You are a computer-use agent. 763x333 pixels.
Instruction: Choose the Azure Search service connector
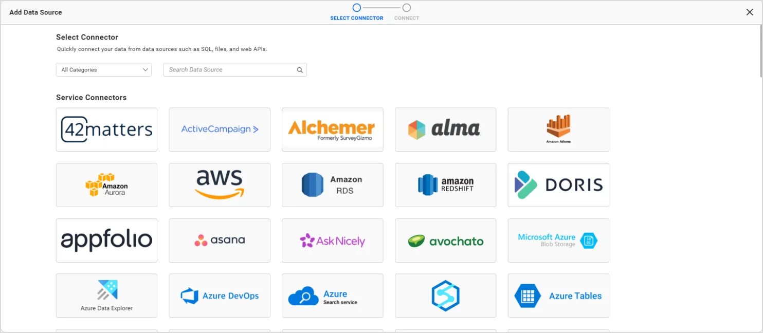[332, 295]
